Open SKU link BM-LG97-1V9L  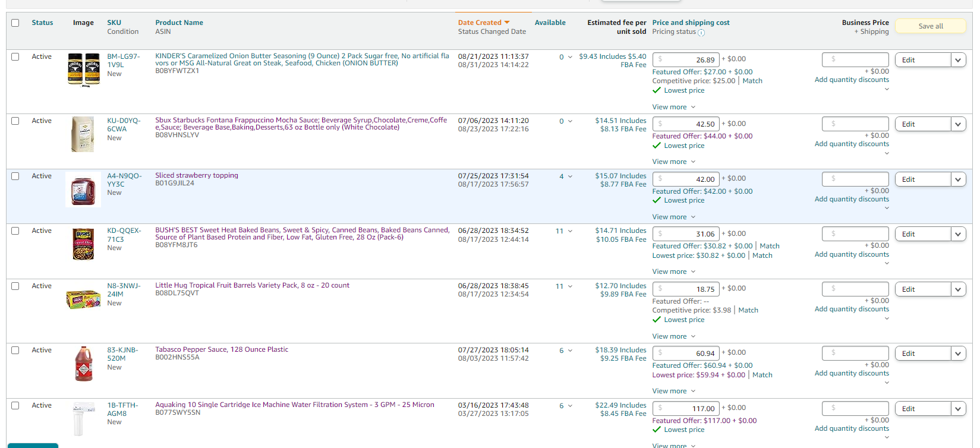(x=123, y=61)
